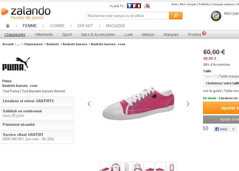Switch size display to Taille marque
239x171 pixels.
click(229, 76)
